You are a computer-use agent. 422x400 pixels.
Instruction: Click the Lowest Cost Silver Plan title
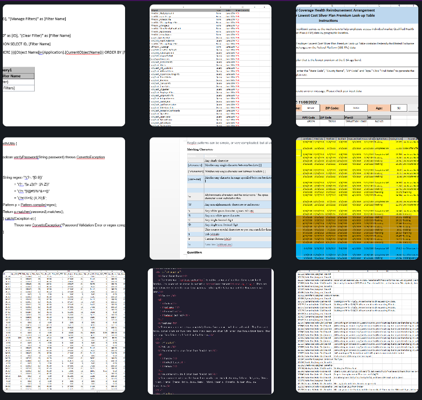click(x=359, y=14)
